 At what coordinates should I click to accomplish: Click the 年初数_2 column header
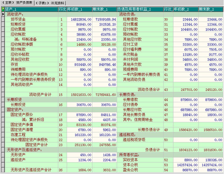point(186,9)
